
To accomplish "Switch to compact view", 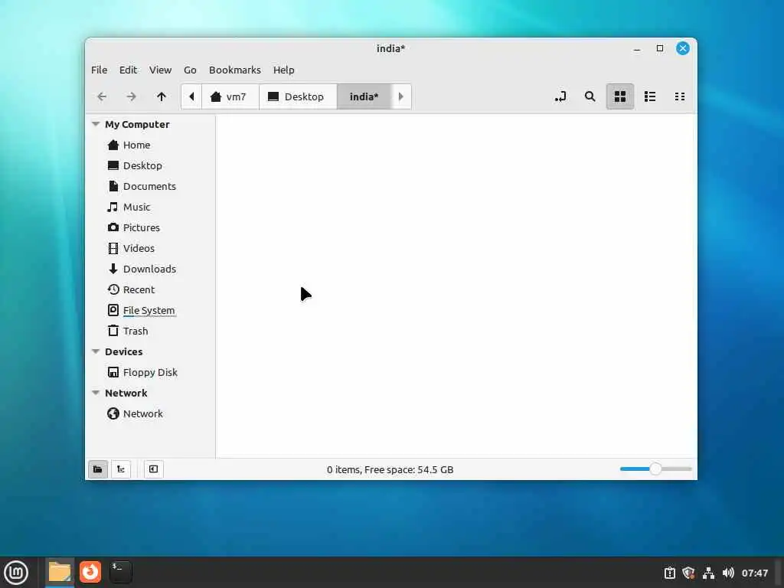I will pos(680,96).
